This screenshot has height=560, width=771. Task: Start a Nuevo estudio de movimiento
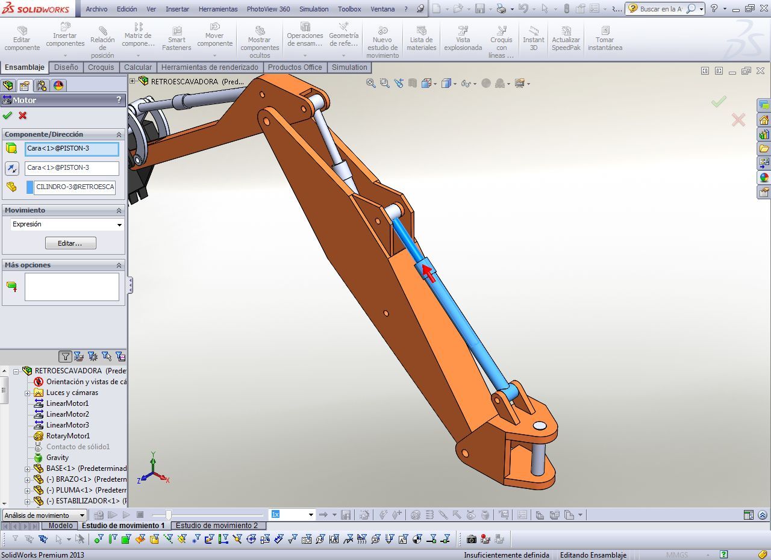(x=382, y=42)
